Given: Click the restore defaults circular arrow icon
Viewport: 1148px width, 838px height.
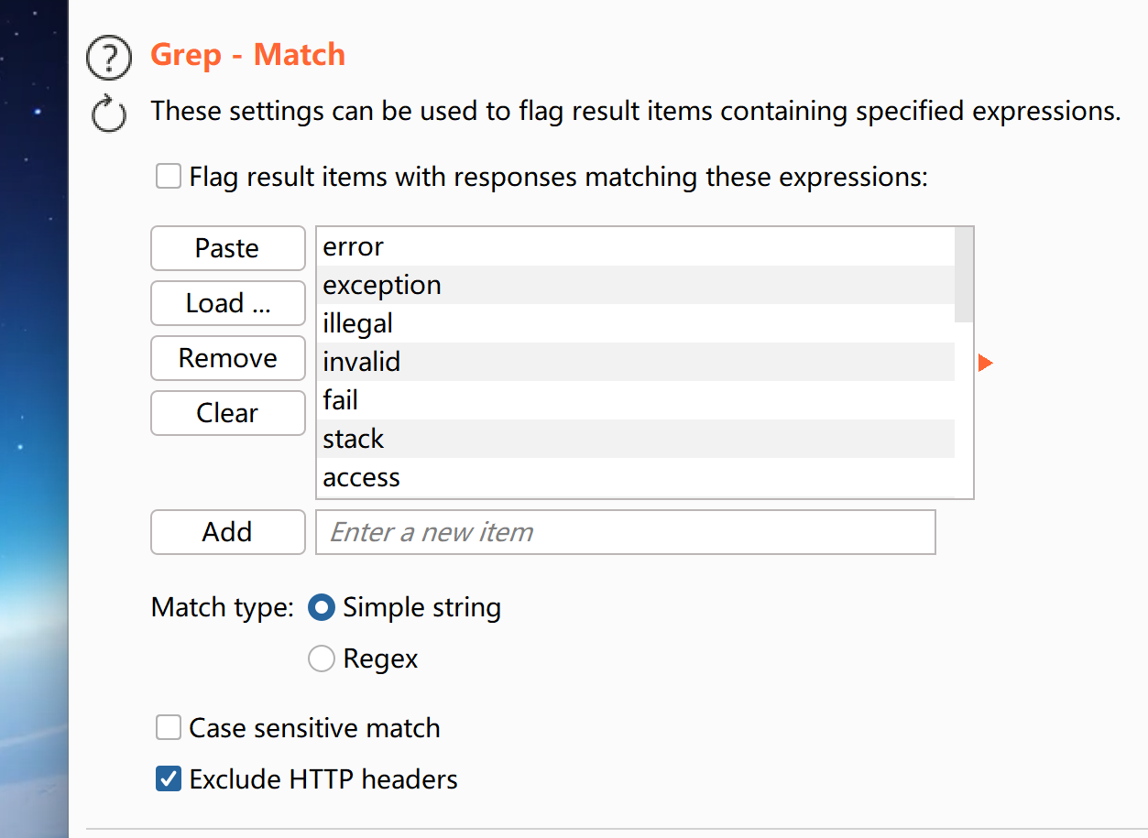Looking at the screenshot, I should (109, 114).
